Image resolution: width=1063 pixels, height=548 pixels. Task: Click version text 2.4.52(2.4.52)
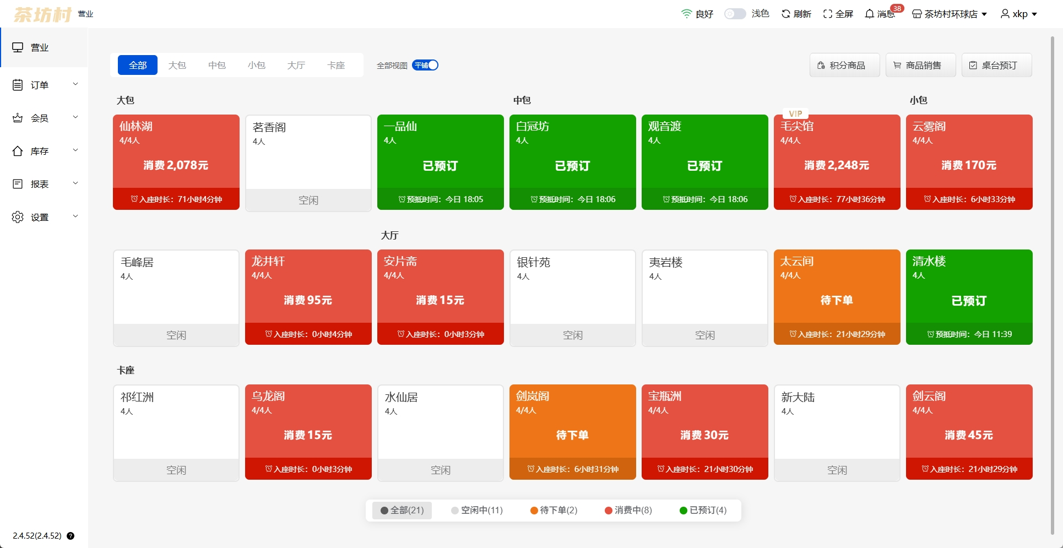click(37, 536)
